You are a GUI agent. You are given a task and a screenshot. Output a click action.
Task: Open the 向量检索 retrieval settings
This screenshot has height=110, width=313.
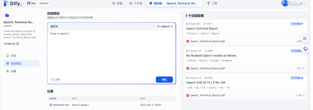165,26
